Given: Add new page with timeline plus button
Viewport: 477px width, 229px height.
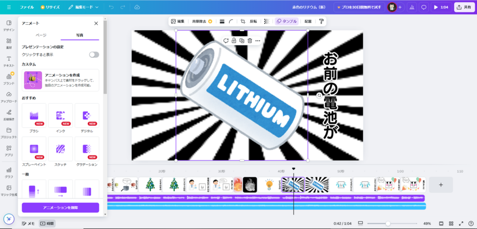Looking at the screenshot, I should (441, 185).
